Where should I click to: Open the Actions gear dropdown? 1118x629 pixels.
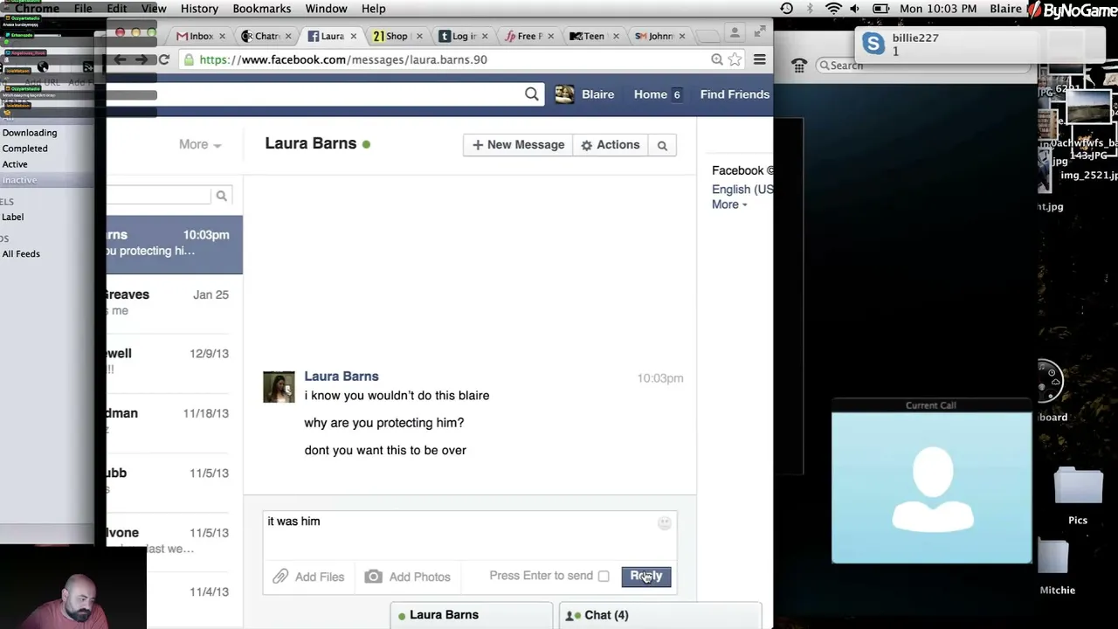[611, 145]
